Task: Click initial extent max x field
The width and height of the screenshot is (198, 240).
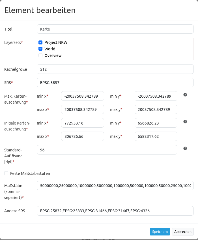Action: tap(82, 136)
